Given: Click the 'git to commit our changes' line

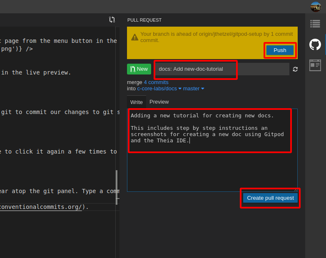Looking at the screenshot, I should point(60,112).
